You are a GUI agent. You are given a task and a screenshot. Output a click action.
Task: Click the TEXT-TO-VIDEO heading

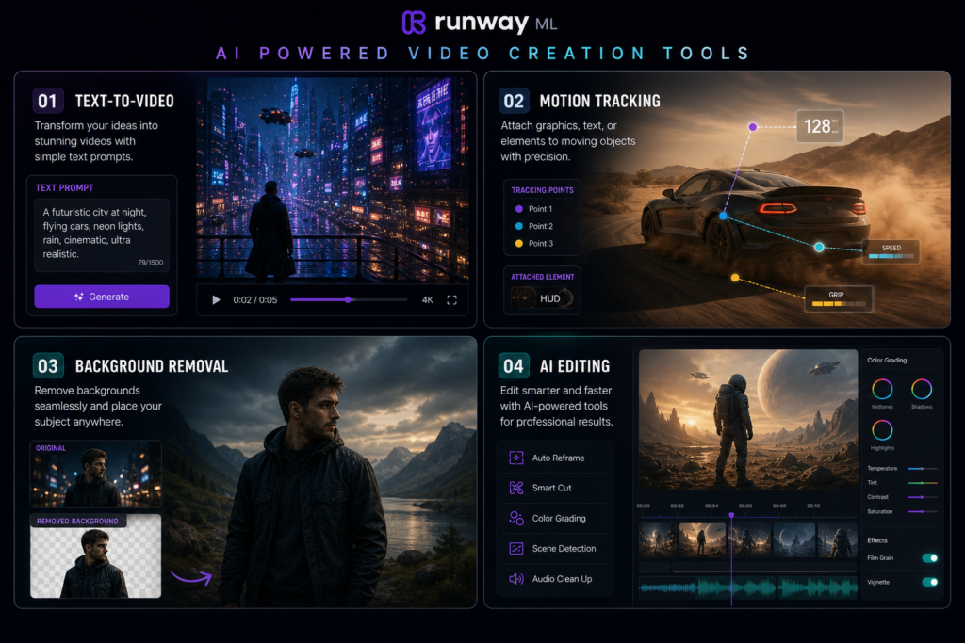pos(124,102)
